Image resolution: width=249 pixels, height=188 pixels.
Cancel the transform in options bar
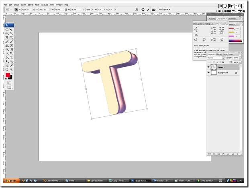pyautogui.click(x=143, y=10)
